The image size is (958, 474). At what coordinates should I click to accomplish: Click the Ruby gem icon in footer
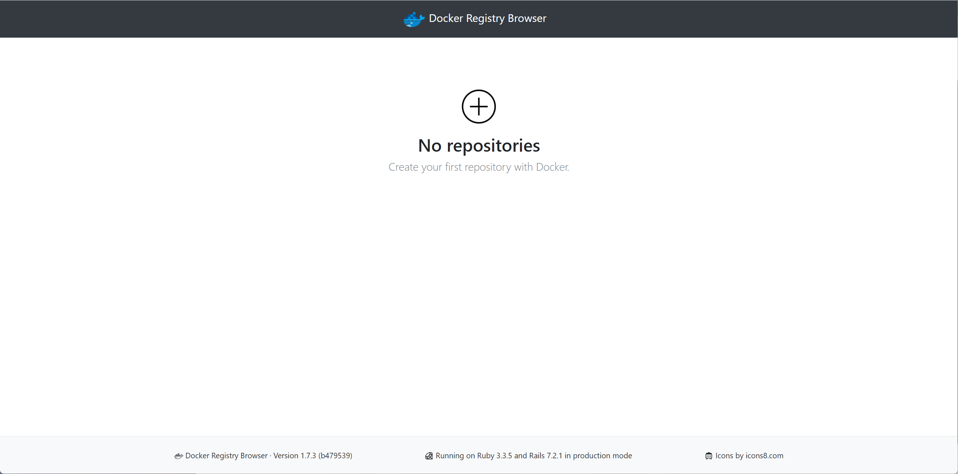[429, 456]
